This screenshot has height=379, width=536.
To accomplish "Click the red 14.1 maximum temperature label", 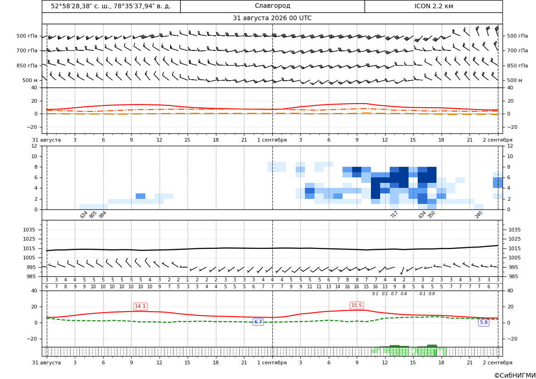I will (x=140, y=306).
